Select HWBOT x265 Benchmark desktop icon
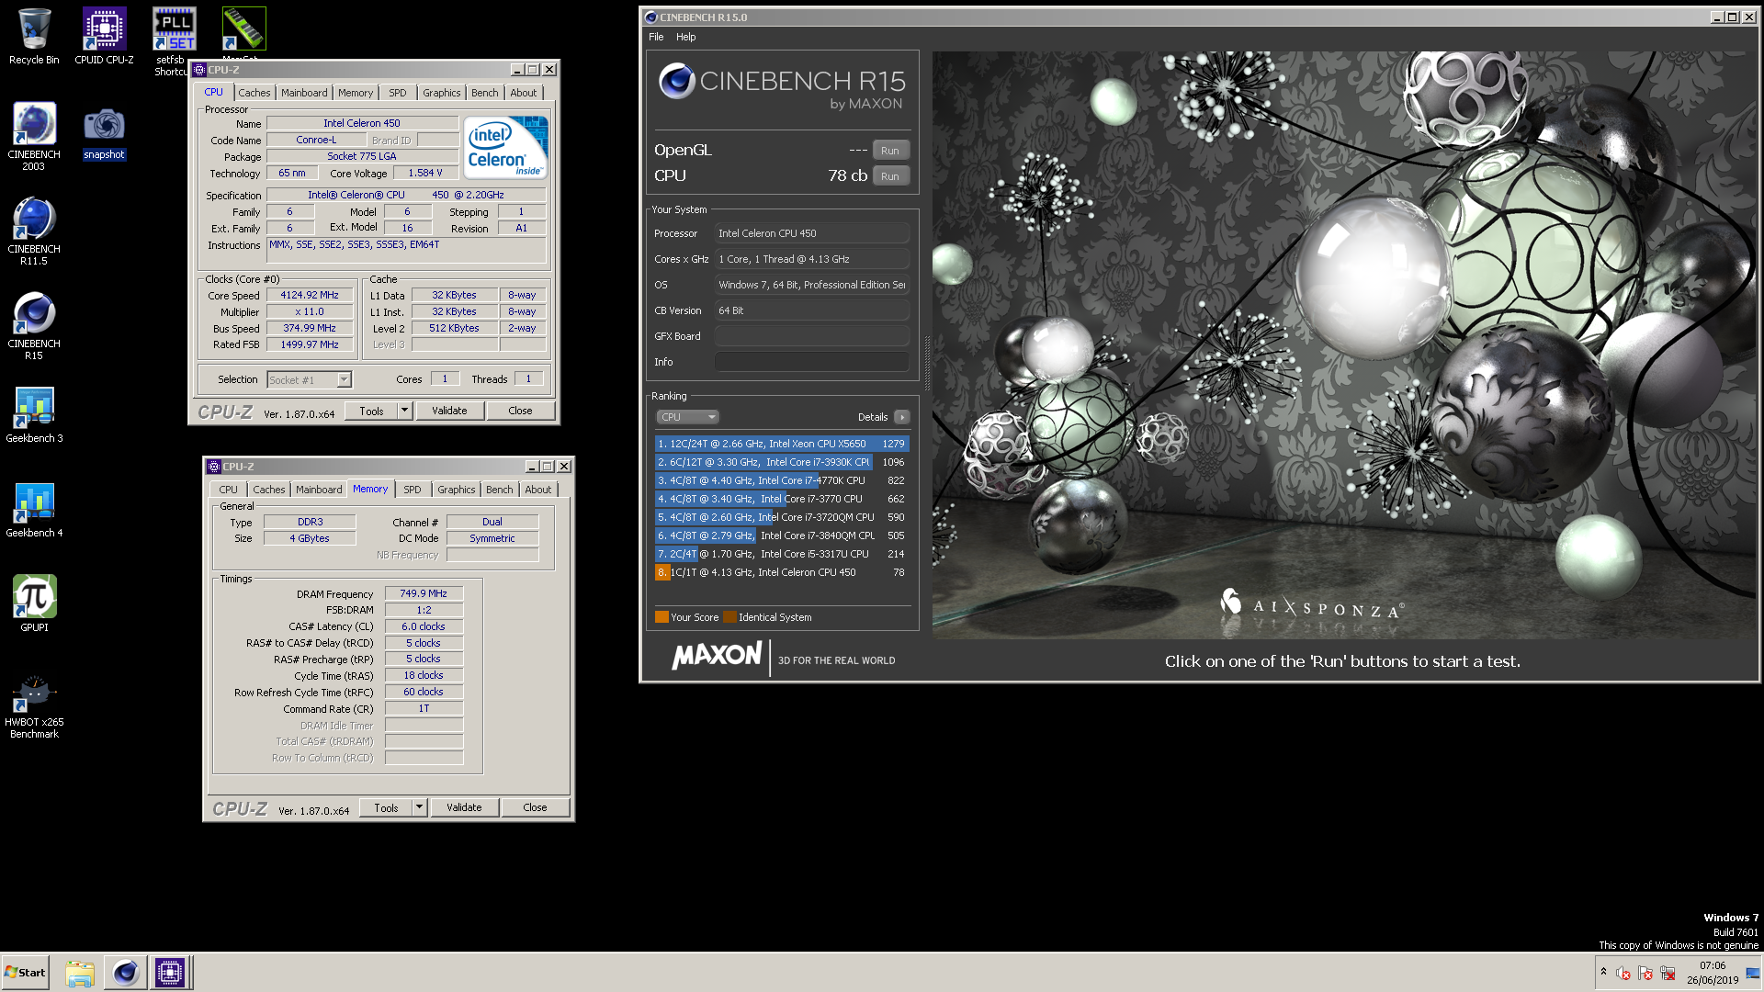Image resolution: width=1764 pixels, height=992 pixels. click(34, 705)
